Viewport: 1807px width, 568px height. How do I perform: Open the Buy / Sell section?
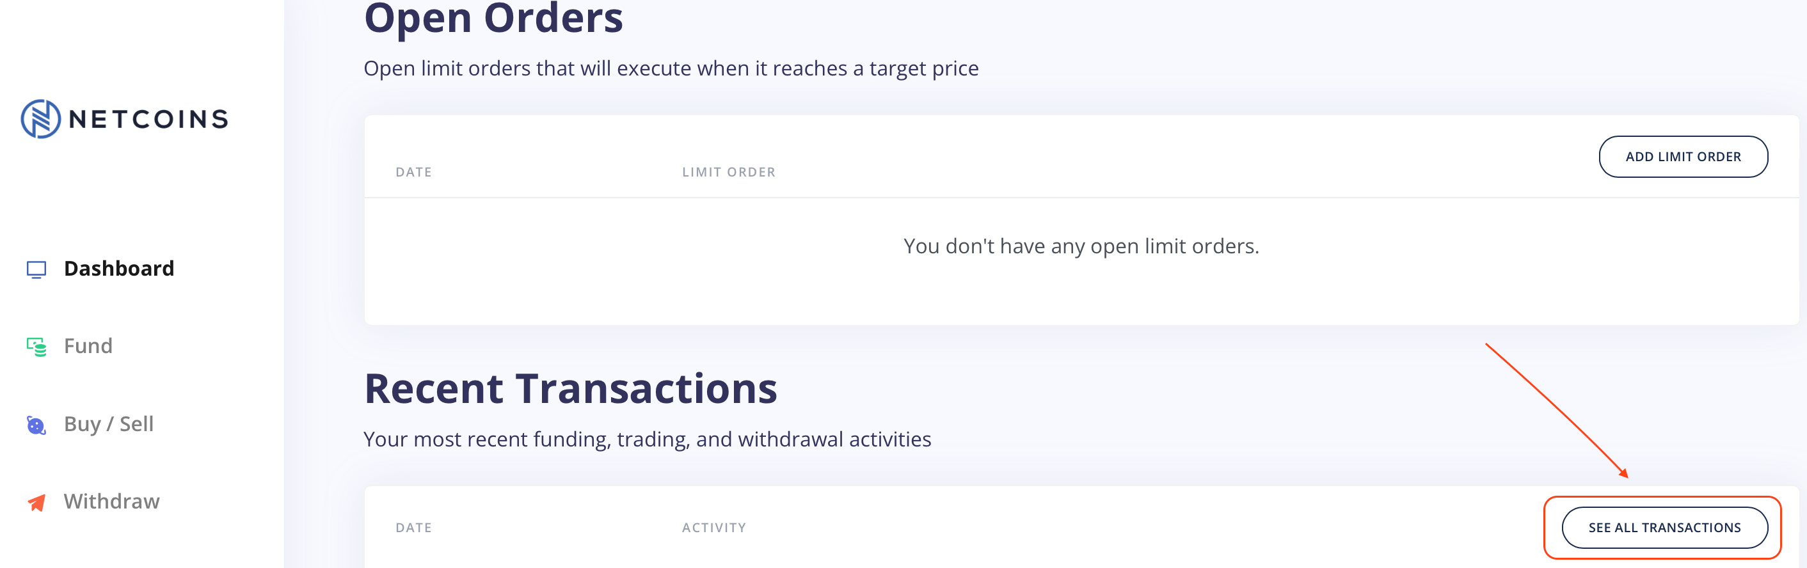109,423
